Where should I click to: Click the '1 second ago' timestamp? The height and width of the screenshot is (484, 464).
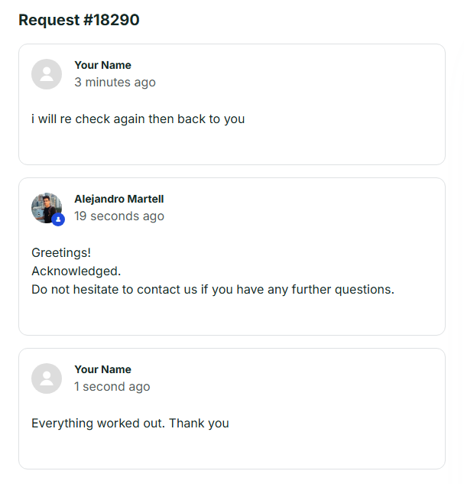(112, 387)
